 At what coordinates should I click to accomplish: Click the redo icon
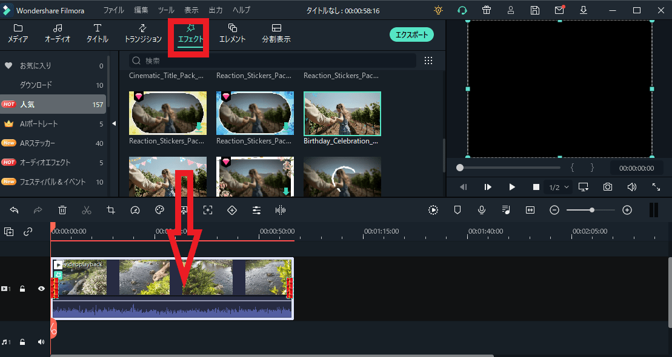pos(38,210)
